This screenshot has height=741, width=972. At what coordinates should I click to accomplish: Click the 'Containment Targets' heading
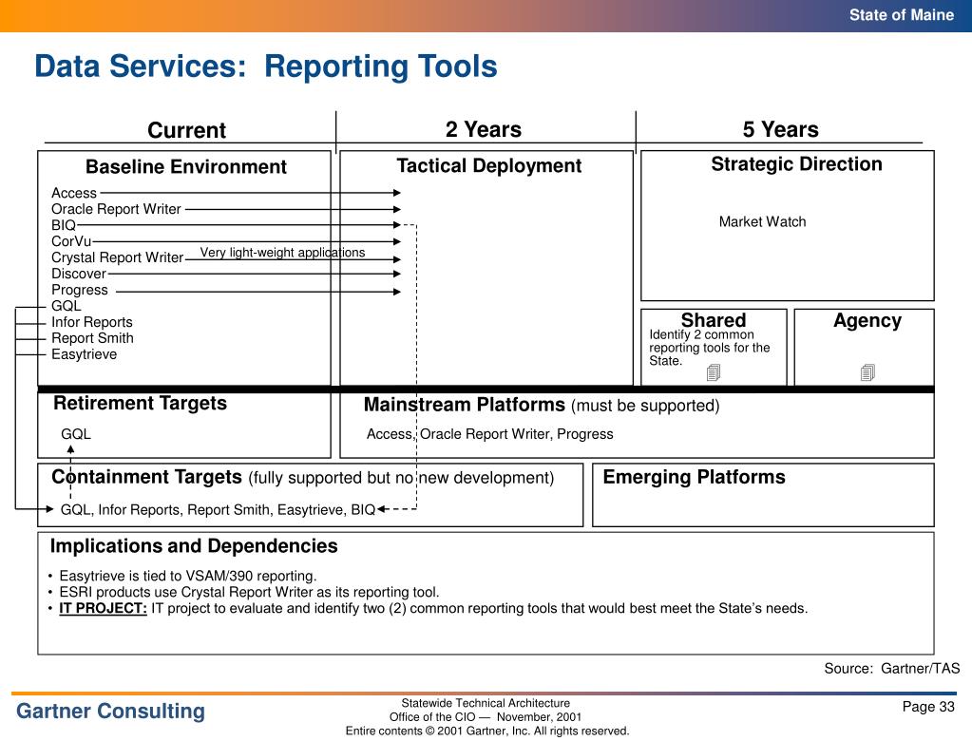tap(147, 477)
